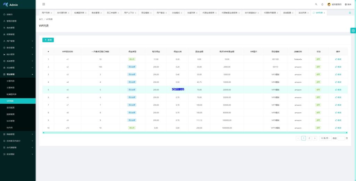Click the table's horizontal scrollbar

click(x=195, y=132)
